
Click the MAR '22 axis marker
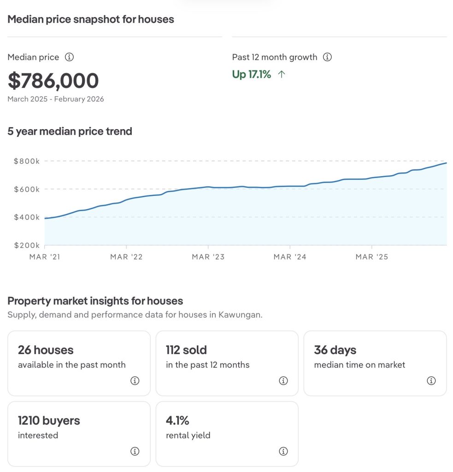[x=126, y=257]
